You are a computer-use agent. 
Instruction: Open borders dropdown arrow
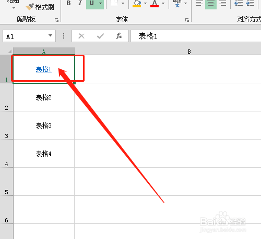click(x=123, y=4)
